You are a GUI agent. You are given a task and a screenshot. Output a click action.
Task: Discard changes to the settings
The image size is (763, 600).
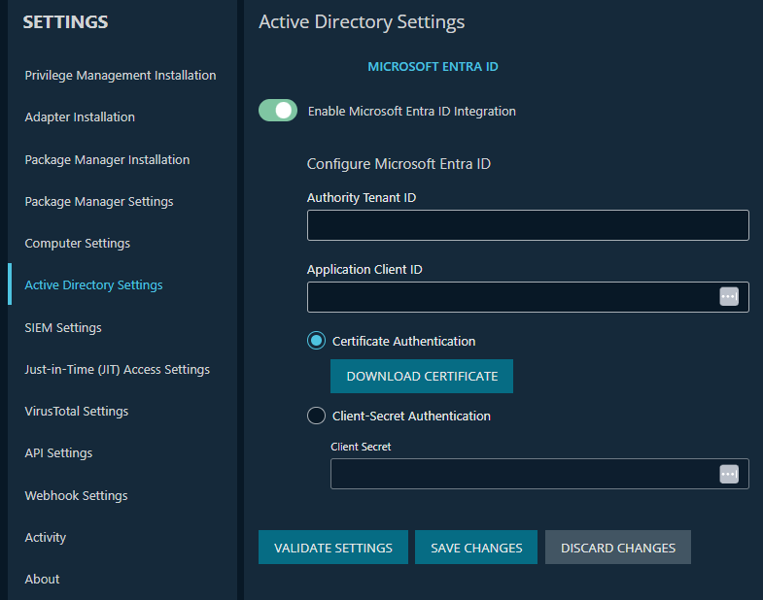coord(618,548)
